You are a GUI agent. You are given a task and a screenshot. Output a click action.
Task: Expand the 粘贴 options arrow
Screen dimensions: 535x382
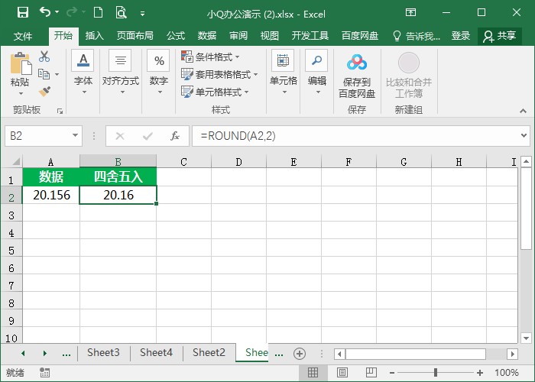21,93
